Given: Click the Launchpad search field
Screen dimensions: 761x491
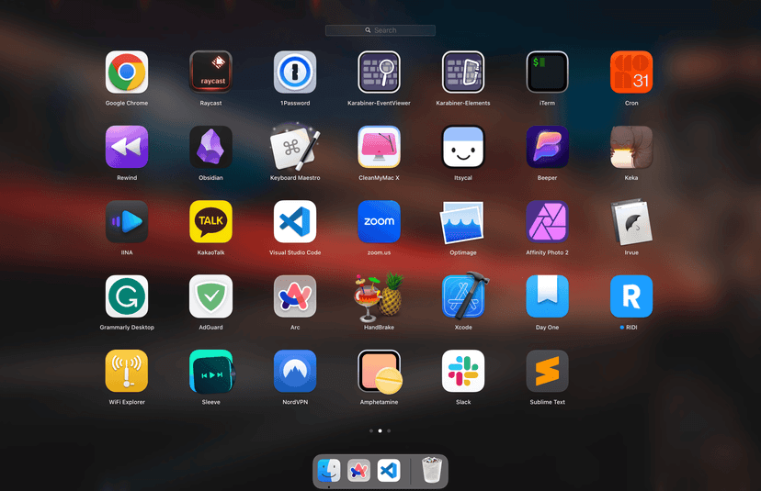Looking at the screenshot, I should point(380,30).
